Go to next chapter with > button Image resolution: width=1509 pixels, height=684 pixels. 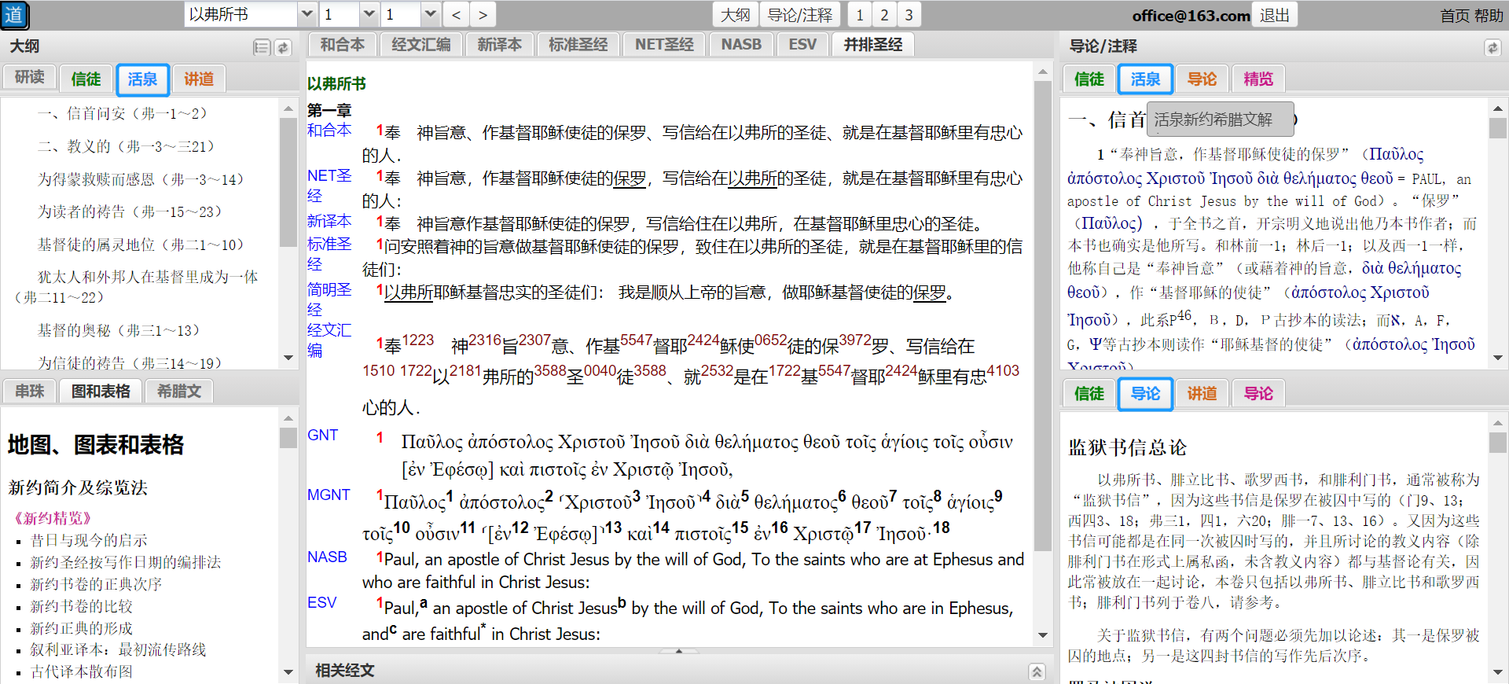pyautogui.click(x=483, y=15)
